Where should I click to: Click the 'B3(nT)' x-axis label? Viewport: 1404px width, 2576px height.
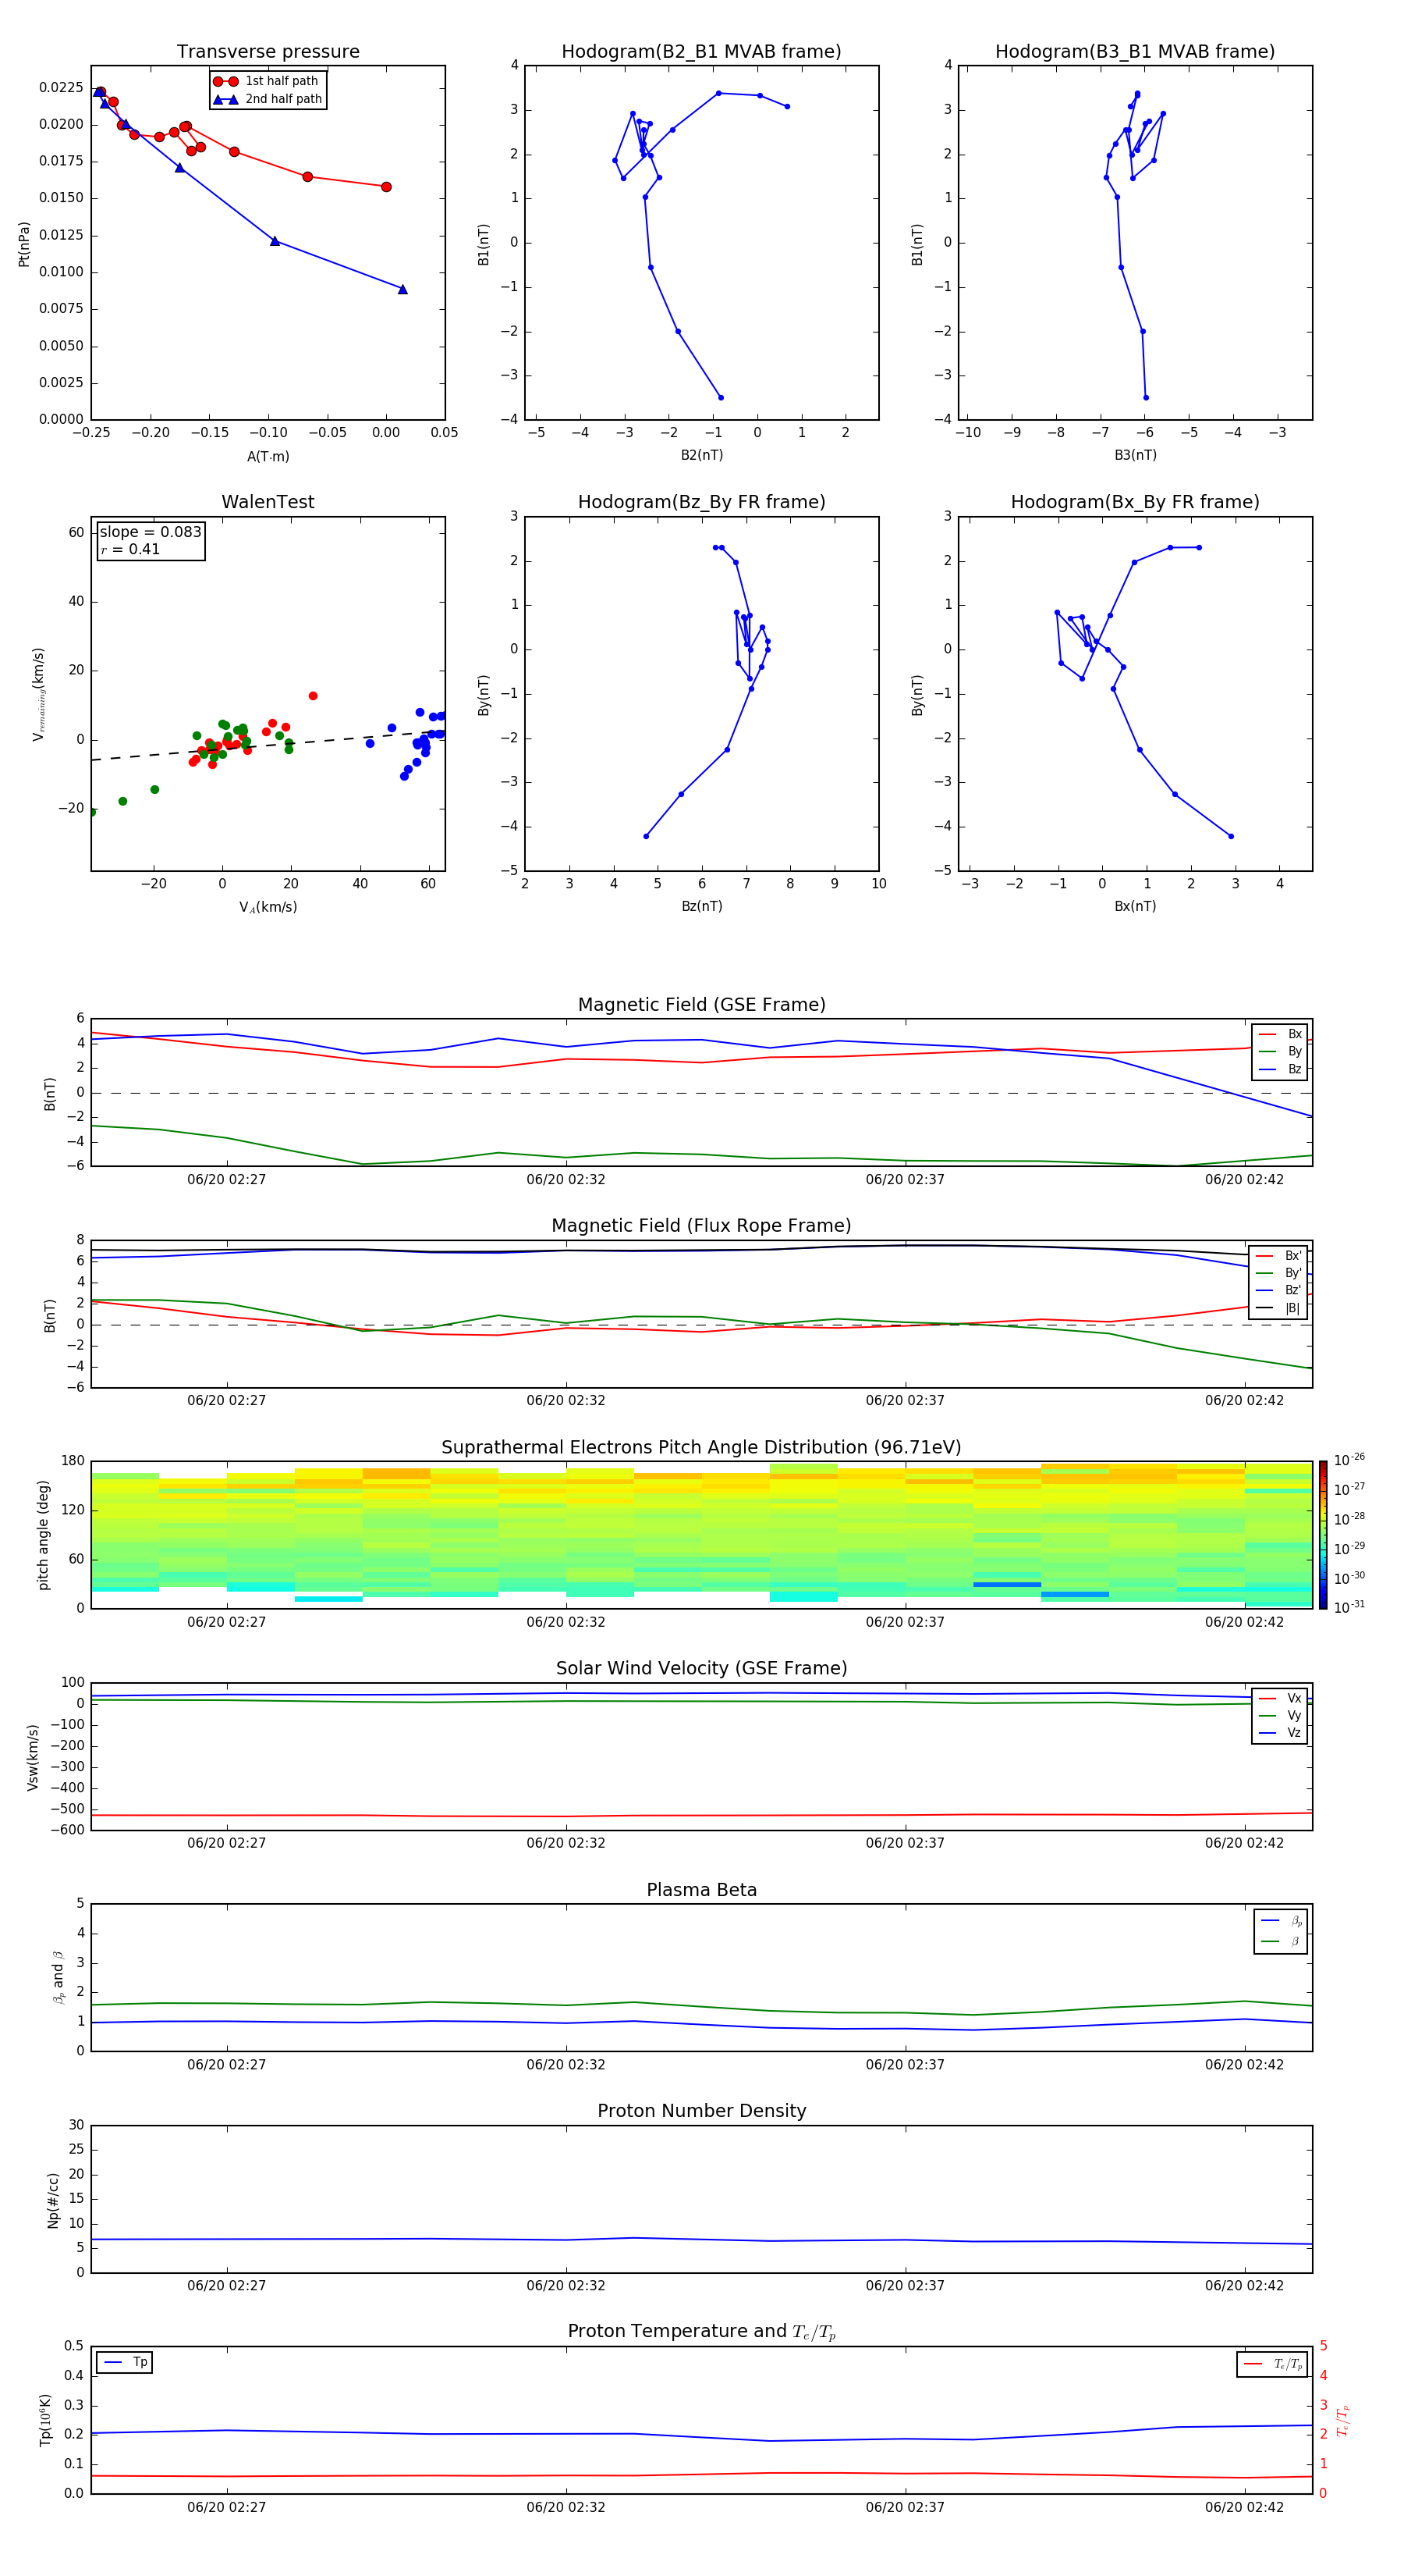pos(1135,455)
